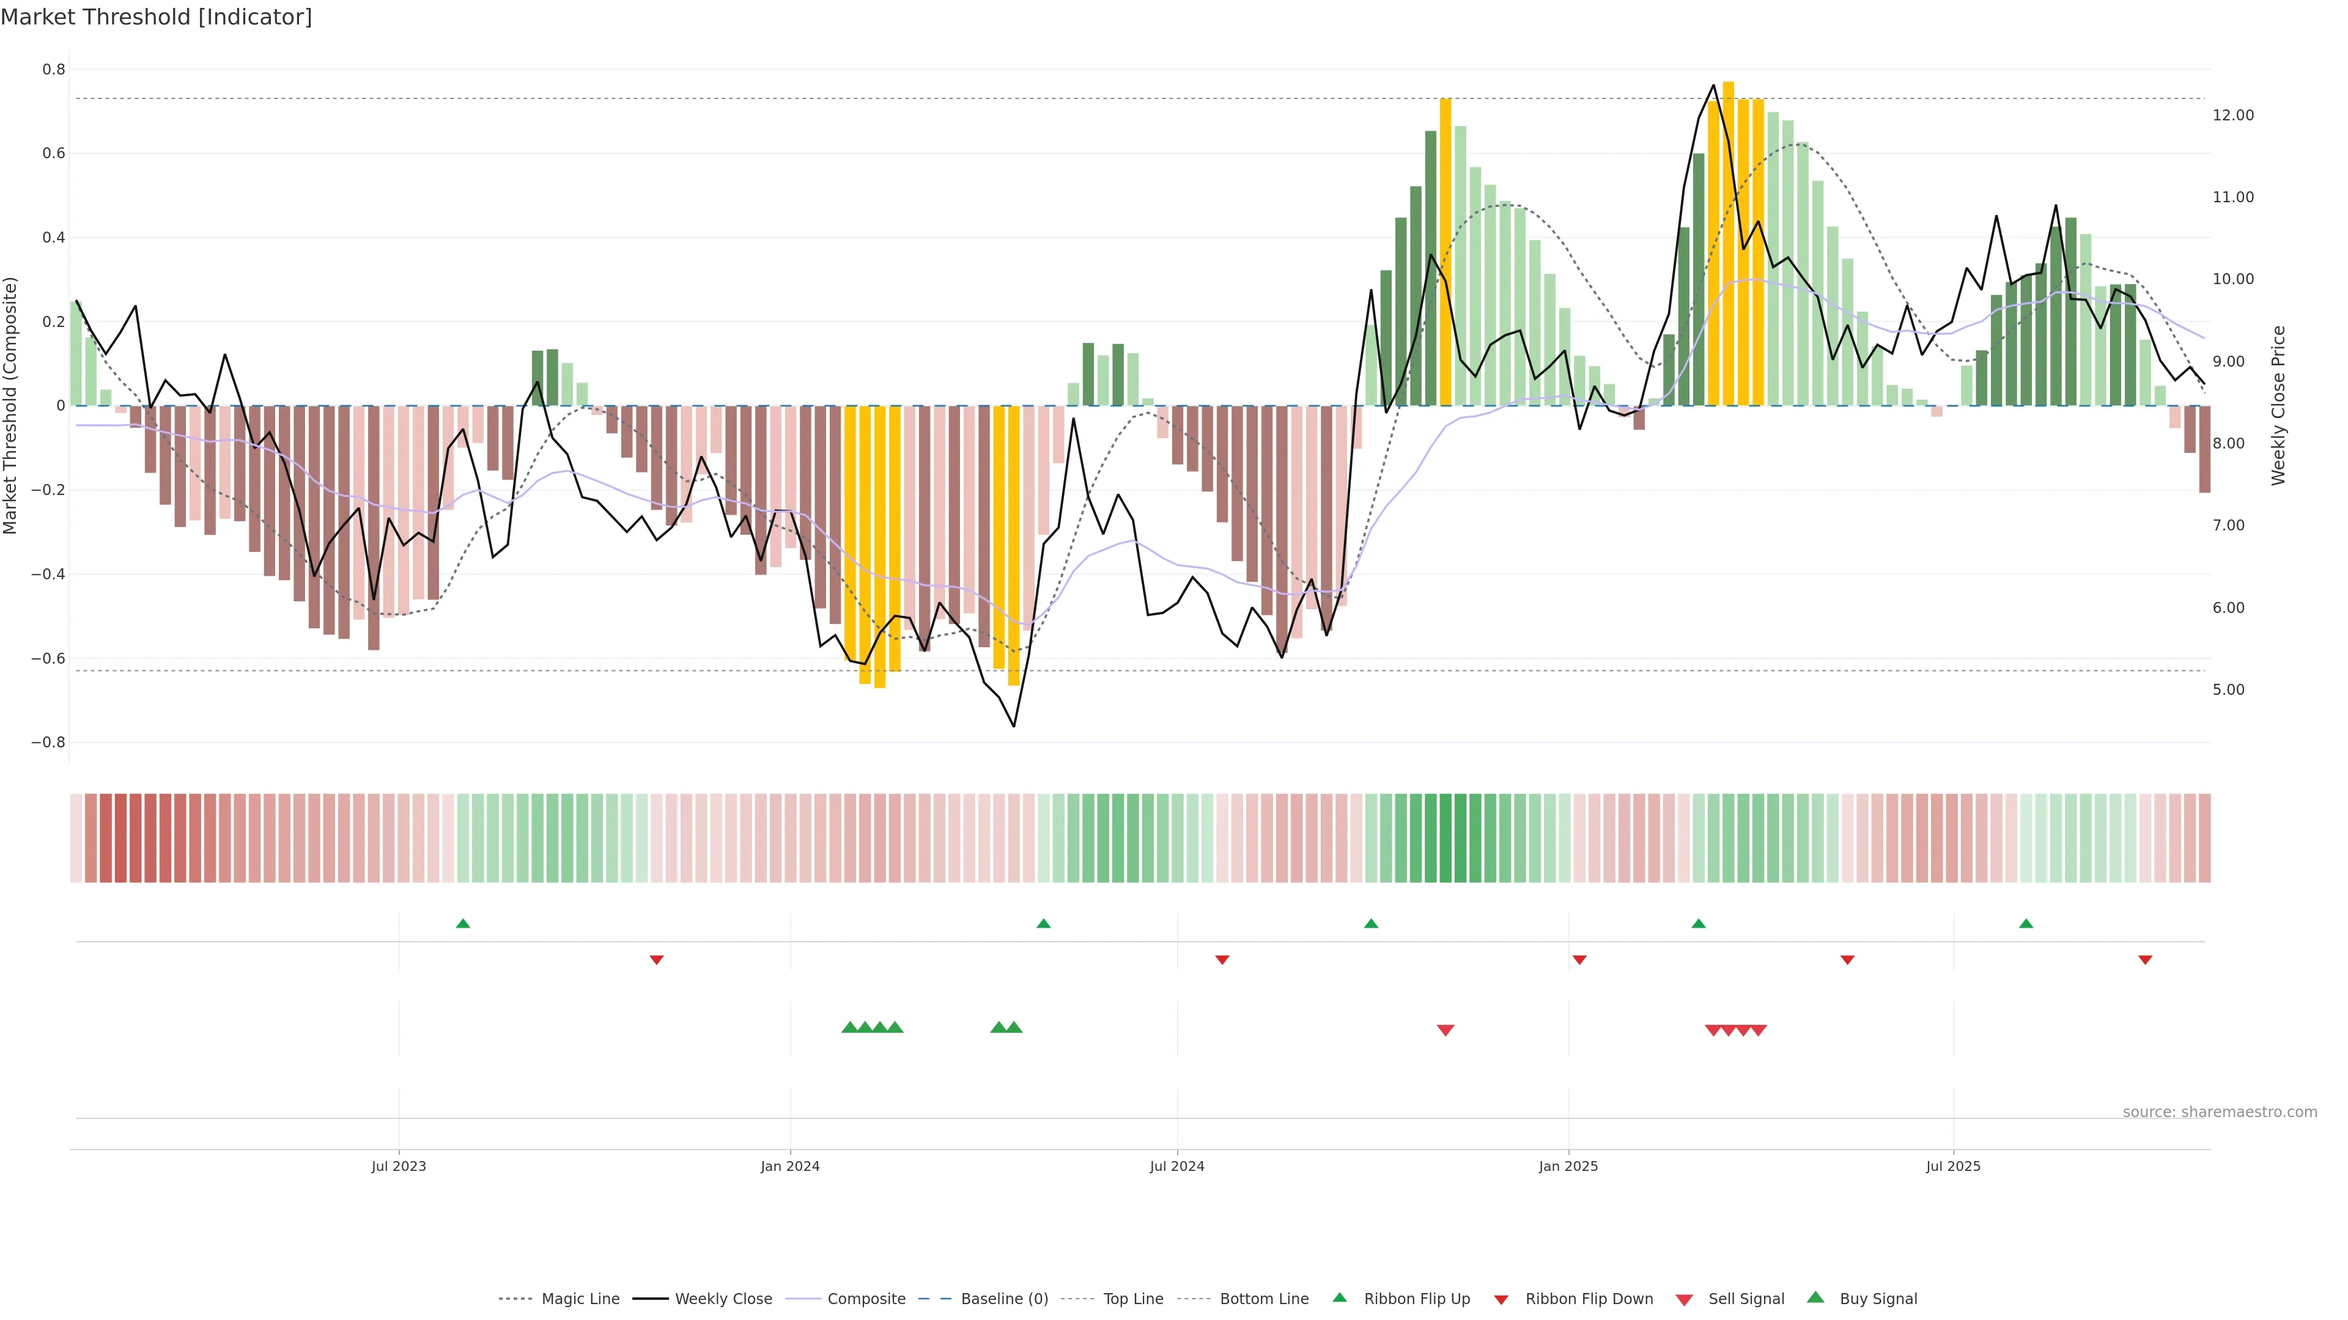Click the Ribbon Flip Down legend triangle
2348x1320 pixels.
coord(1501,1299)
